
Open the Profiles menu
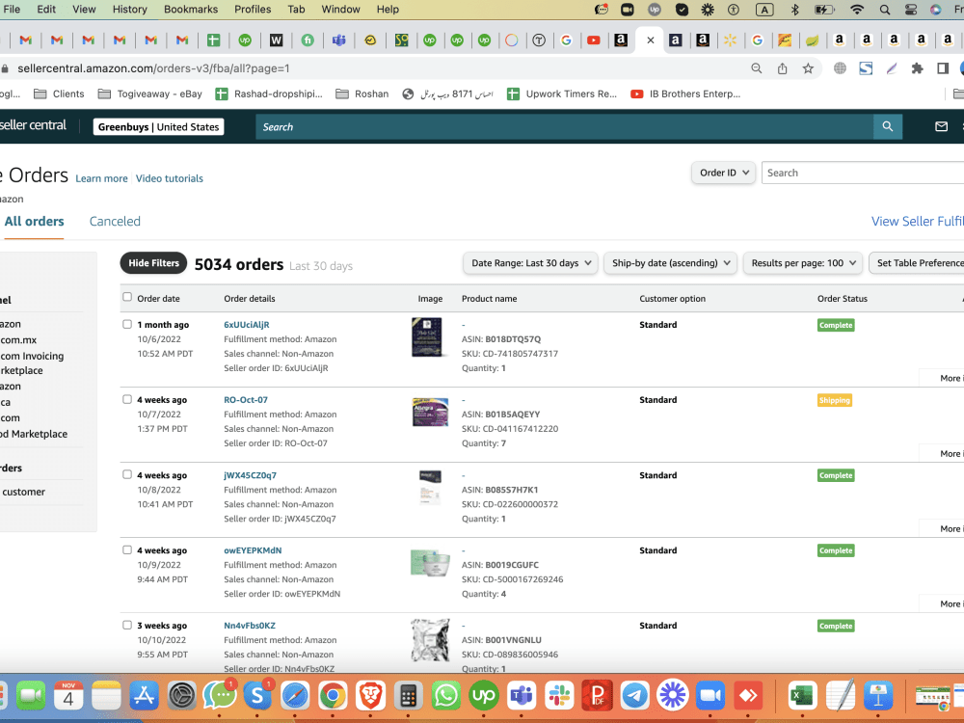tap(253, 10)
